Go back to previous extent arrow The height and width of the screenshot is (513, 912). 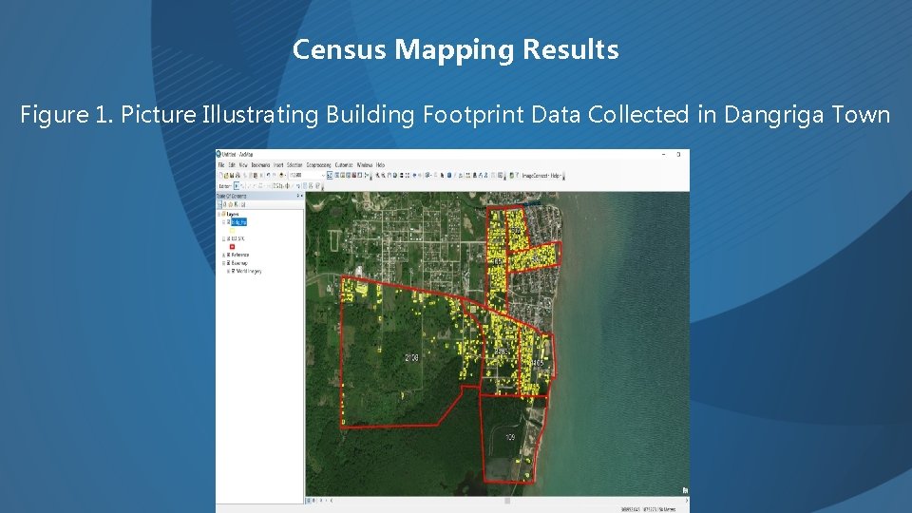pos(415,175)
